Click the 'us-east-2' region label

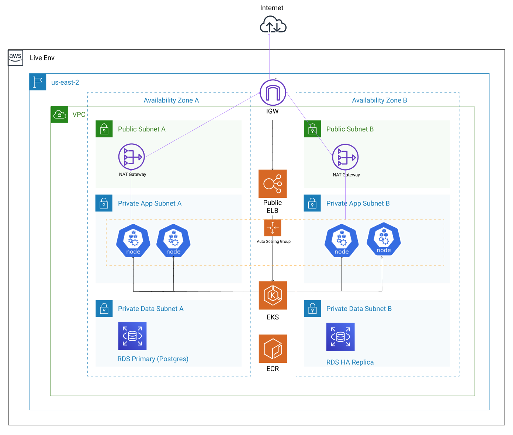(65, 83)
